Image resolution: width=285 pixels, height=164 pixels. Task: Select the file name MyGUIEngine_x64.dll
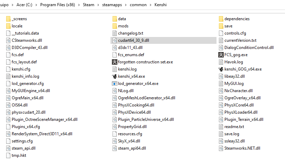(x=31, y=91)
